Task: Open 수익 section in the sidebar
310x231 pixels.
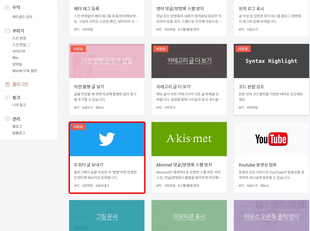Action: [x=16, y=8]
